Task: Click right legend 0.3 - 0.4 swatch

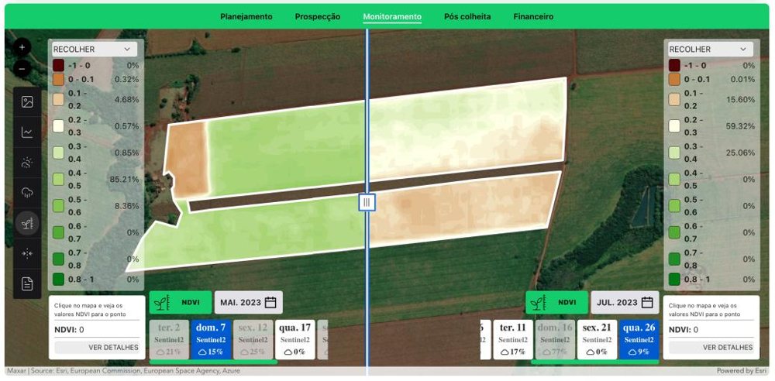Action: (x=675, y=153)
